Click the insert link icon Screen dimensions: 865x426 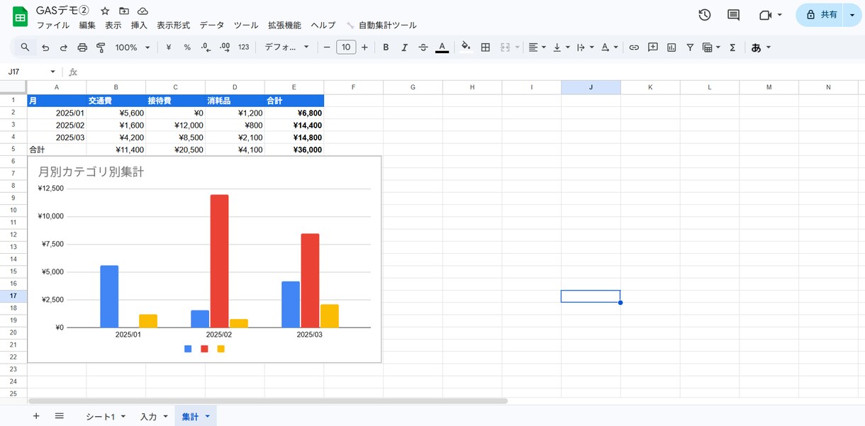pyautogui.click(x=634, y=47)
